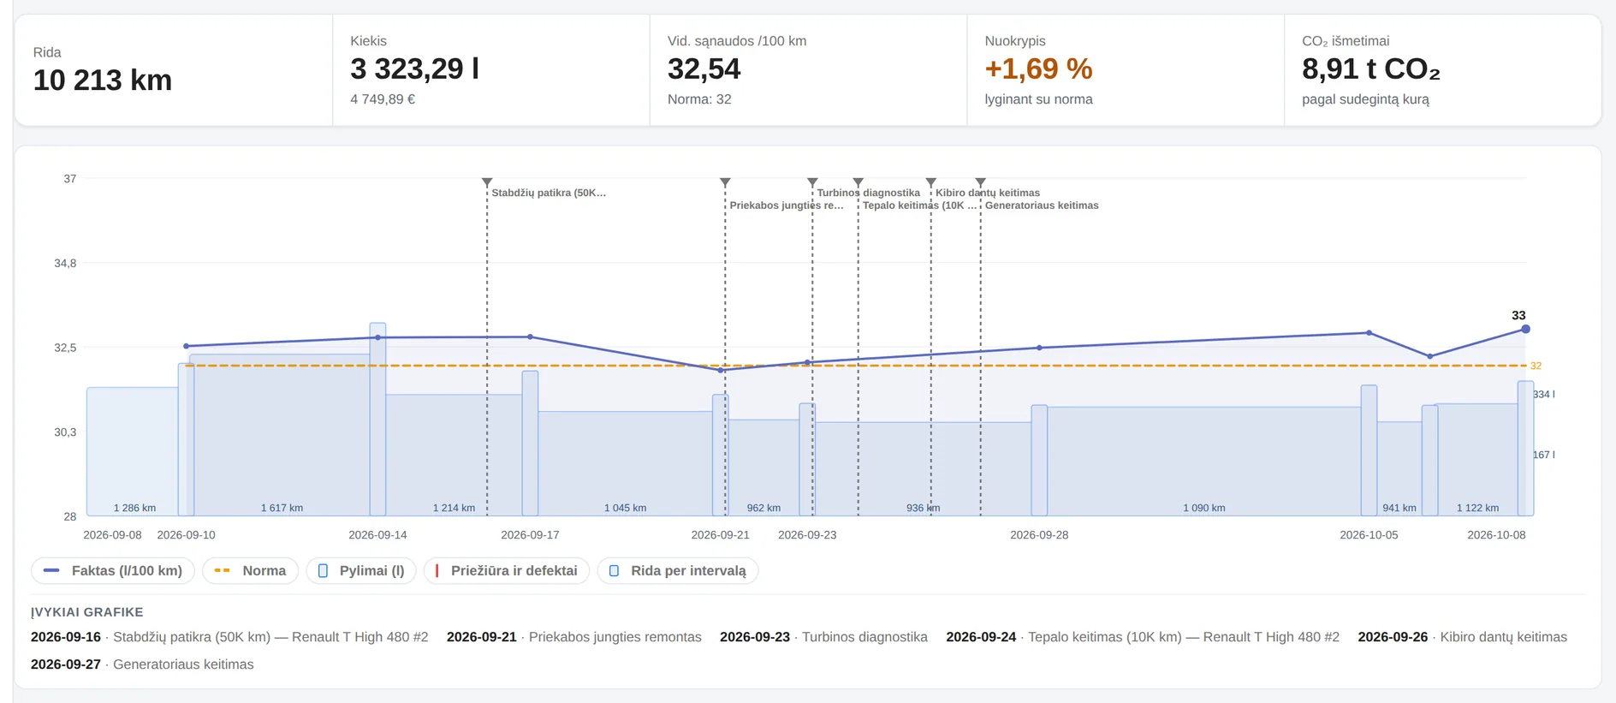Click the 936 km interval label
Image resolution: width=1616 pixels, height=703 pixels.
(x=923, y=508)
